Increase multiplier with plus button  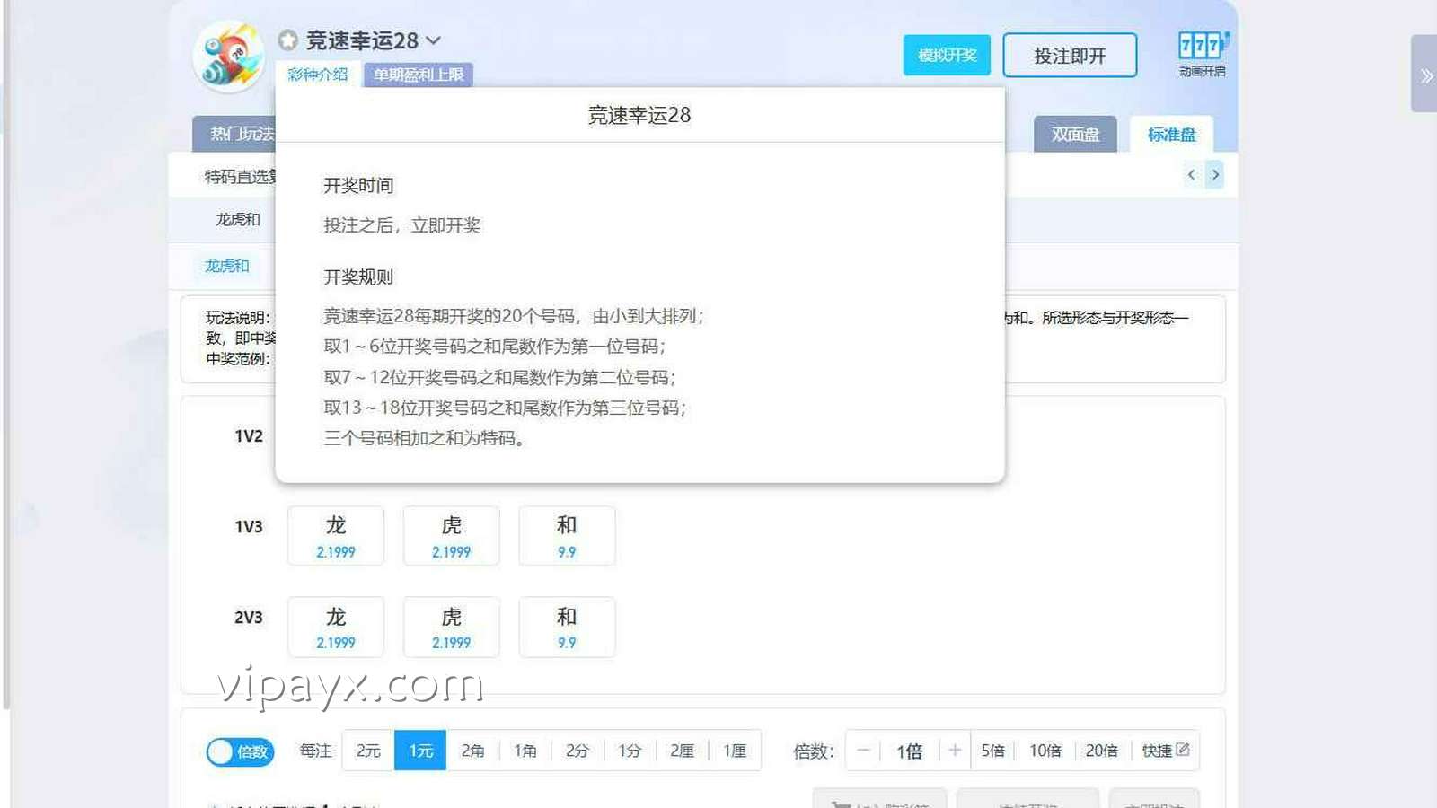955,751
